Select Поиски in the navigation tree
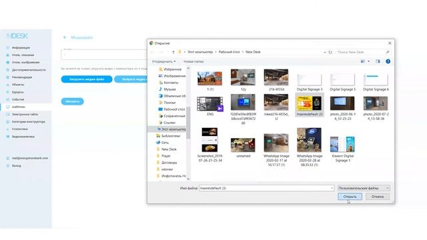427x240 pixels. coord(169,103)
